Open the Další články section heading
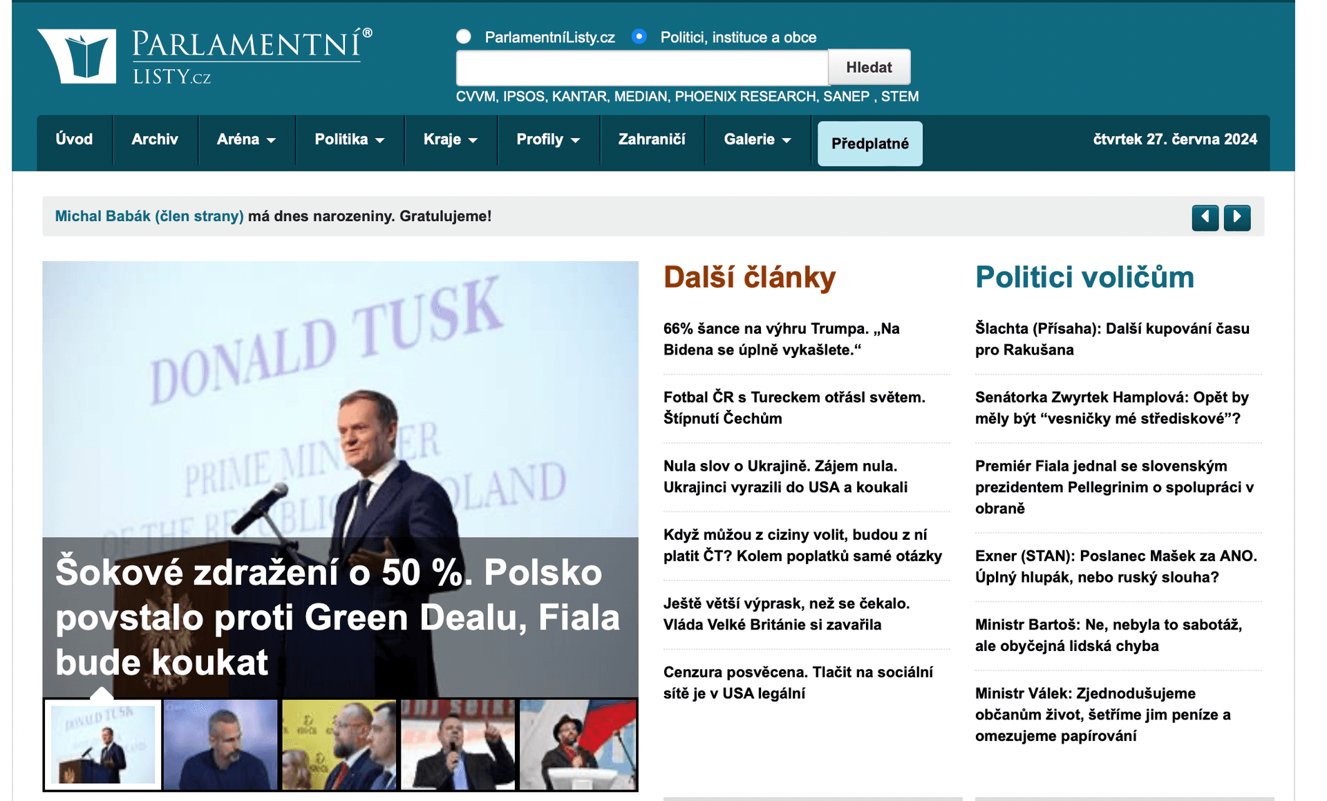Image resolution: width=1327 pixels, height=801 pixels. 750,277
